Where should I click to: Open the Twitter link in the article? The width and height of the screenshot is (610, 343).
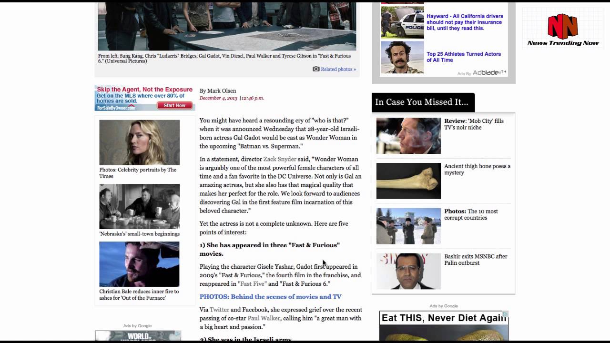(219, 310)
